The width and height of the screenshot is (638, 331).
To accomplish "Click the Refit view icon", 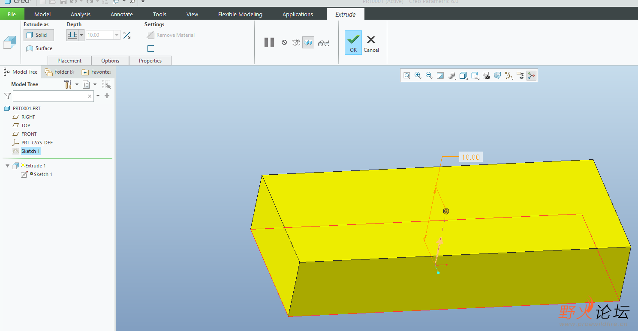I will pos(406,76).
